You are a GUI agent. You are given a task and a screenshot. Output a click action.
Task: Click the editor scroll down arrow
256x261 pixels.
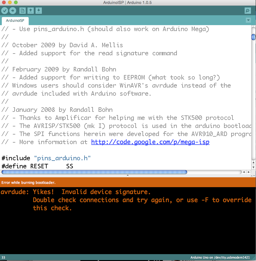coord(253,167)
